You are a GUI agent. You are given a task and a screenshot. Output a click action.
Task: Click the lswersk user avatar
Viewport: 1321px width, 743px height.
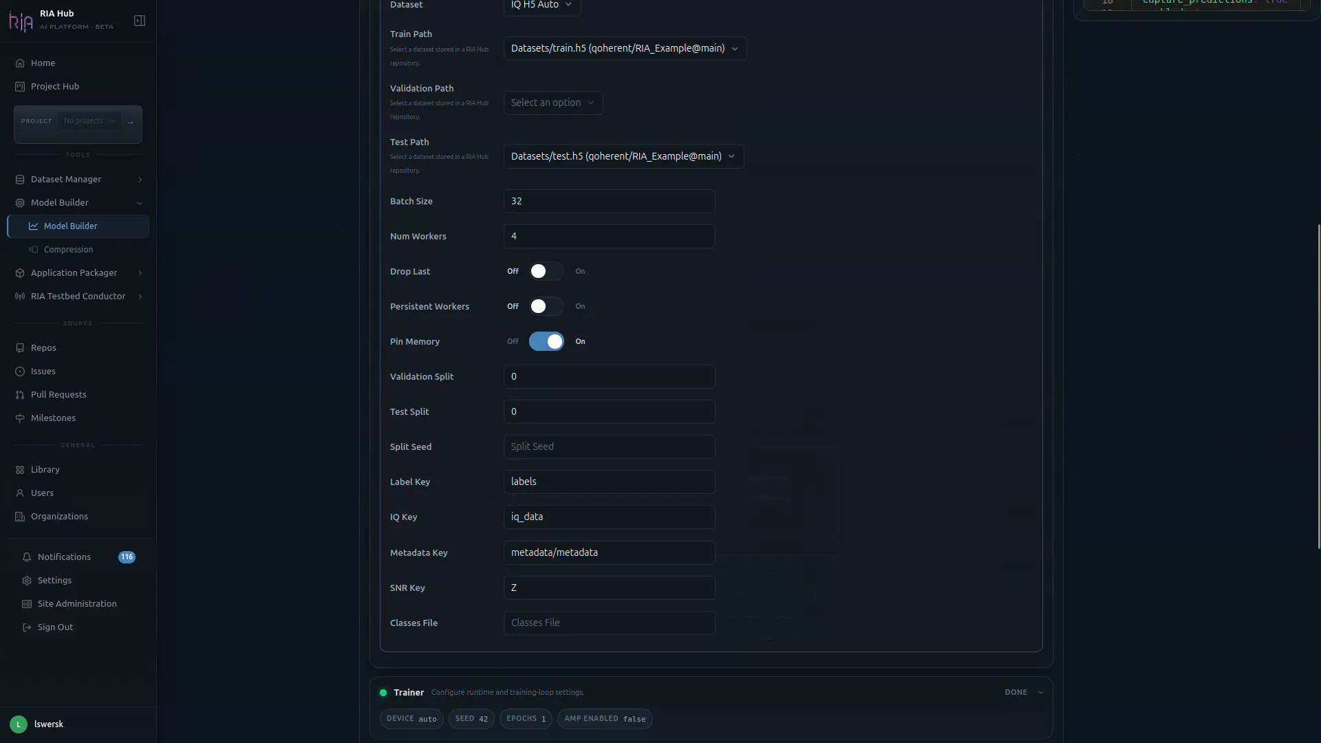click(x=19, y=724)
